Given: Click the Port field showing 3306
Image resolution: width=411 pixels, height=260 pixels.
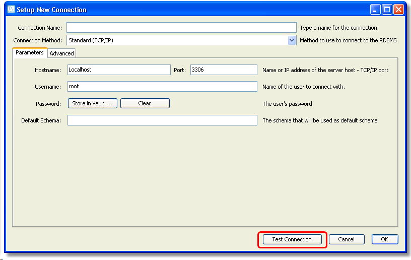Looking at the screenshot, I should (223, 70).
